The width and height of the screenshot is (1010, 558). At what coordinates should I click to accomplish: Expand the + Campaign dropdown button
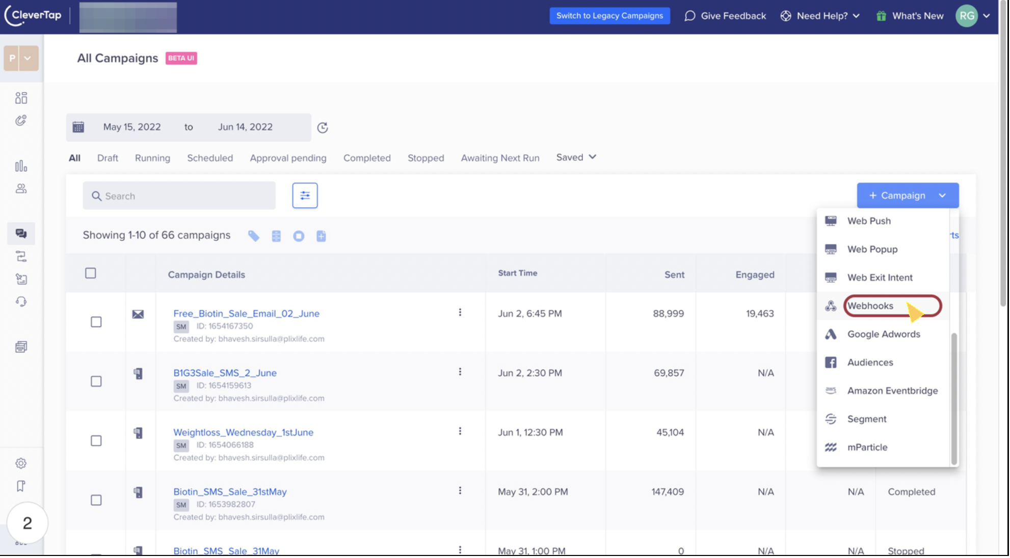tap(908, 196)
